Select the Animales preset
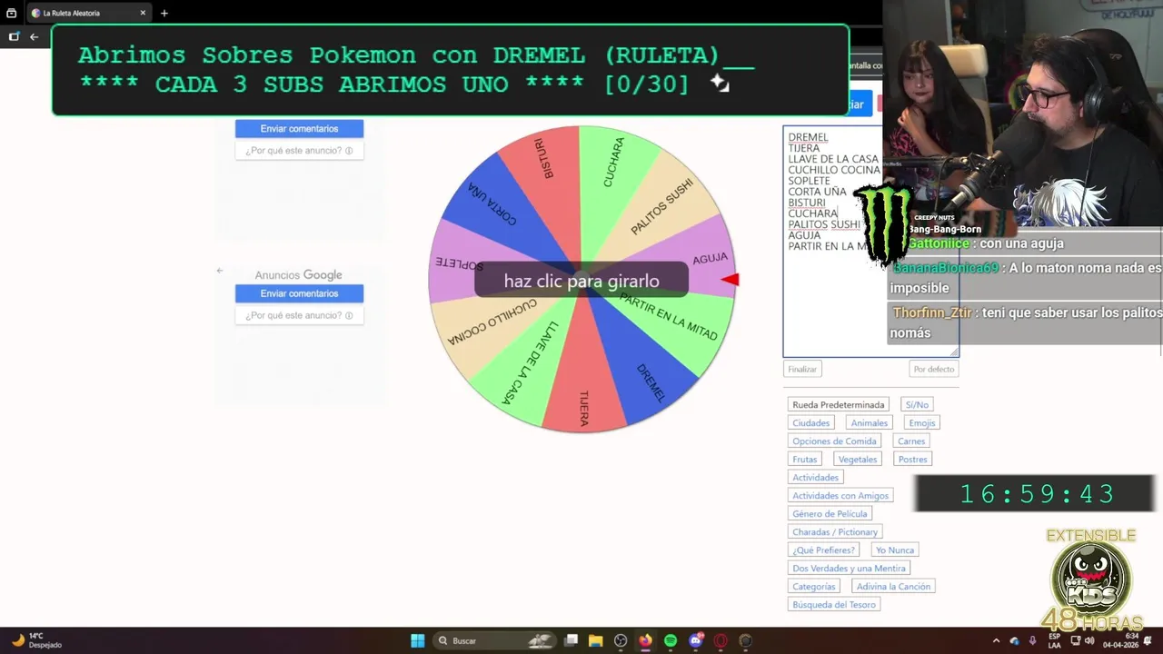The width and height of the screenshot is (1163, 654). click(x=869, y=423)
